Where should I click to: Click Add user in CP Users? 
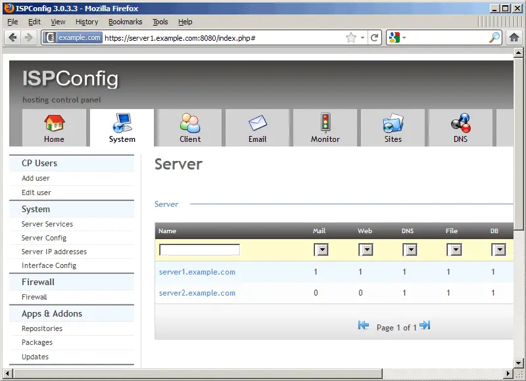click(x=36, y=178)
